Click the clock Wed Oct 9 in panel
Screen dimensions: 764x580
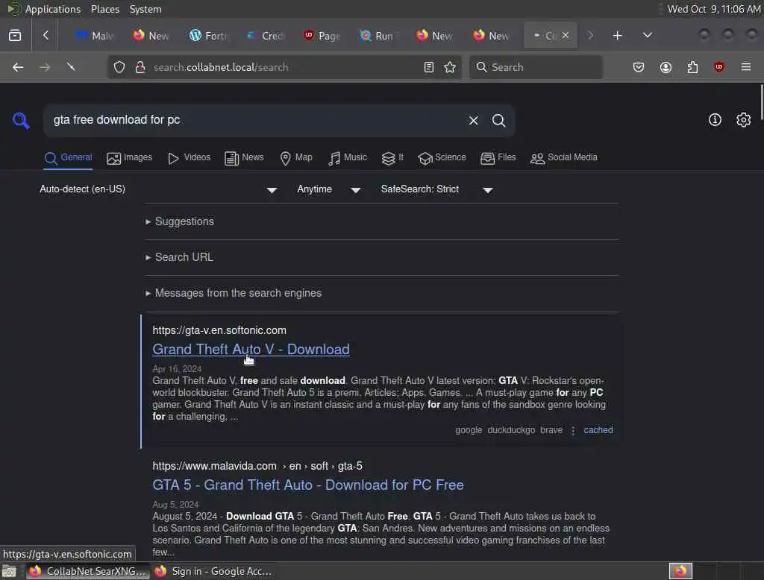point(714,9)
